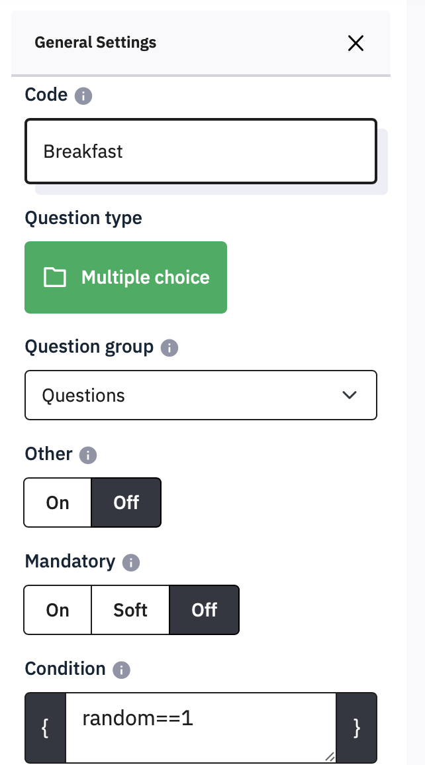This screenshot has width=425, height=765.
Task: Close the General Settings panel
Action: [355, 43]
